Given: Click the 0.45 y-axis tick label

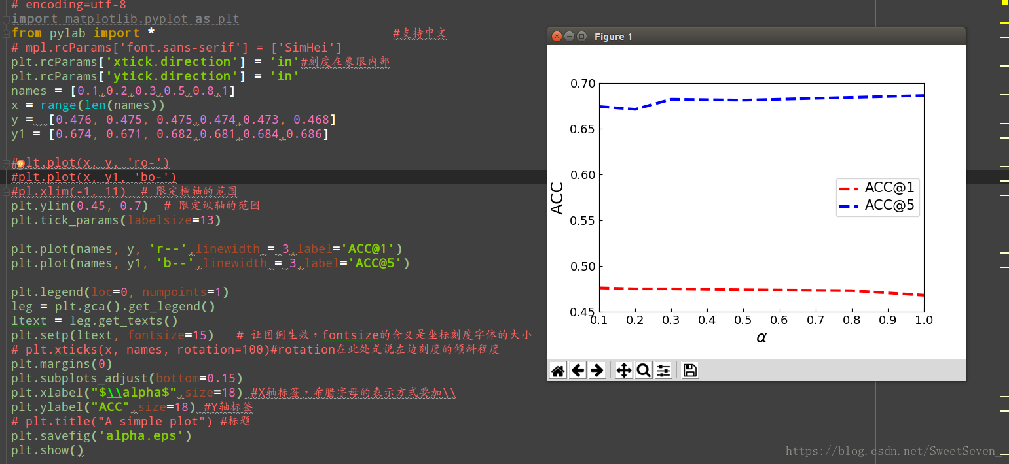Looking at the screenshot, I should coord(583,312).
